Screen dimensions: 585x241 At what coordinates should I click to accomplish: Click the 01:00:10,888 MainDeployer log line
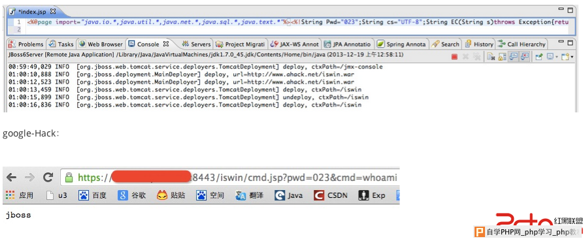pyautogui.click(x=181, y=74)
